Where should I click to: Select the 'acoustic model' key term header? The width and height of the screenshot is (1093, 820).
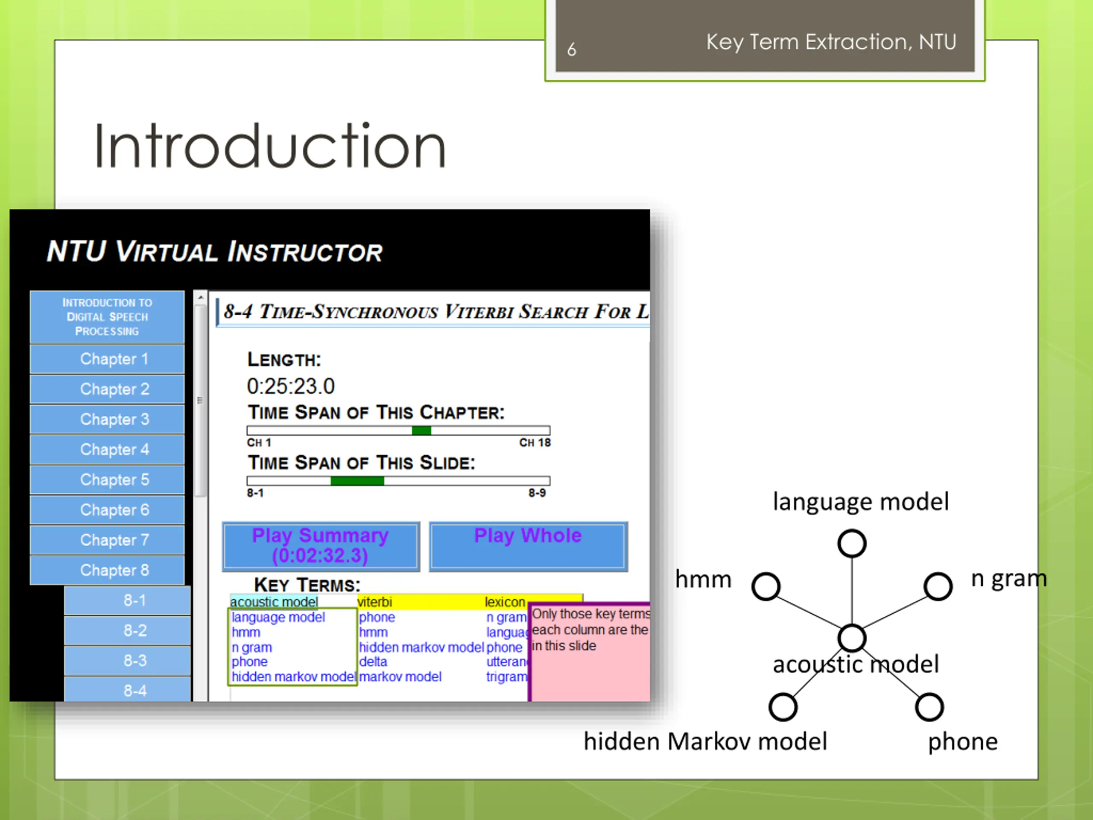[x=274, y=601]
